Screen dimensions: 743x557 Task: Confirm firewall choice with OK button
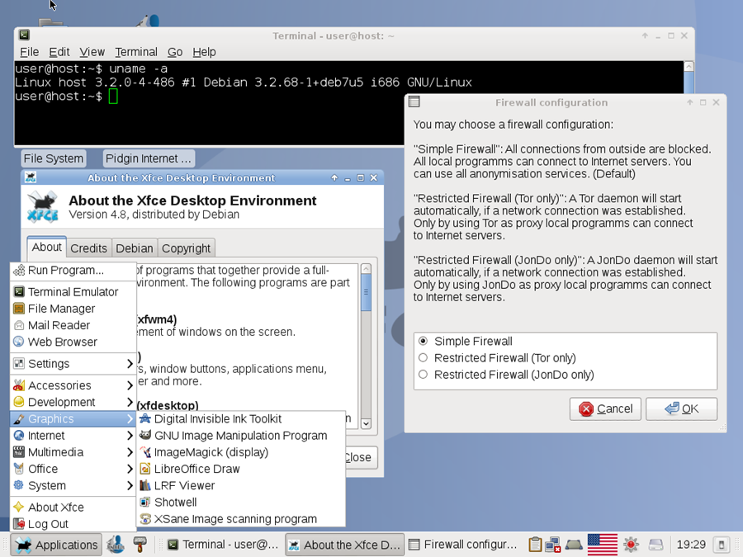tap(681, 408)
